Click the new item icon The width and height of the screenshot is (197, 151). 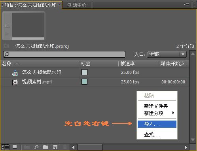click(x=55, y=147)
